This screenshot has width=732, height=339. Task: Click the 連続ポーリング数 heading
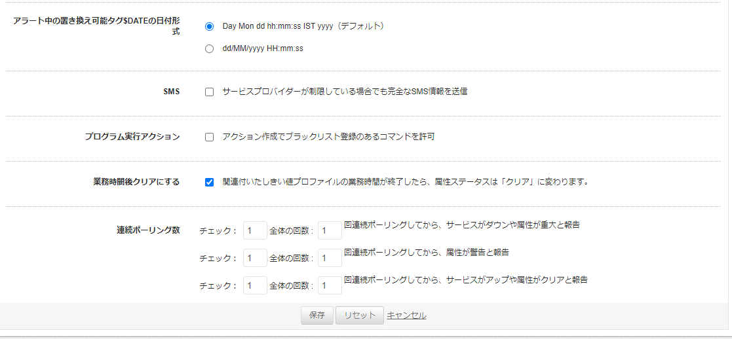148,230
